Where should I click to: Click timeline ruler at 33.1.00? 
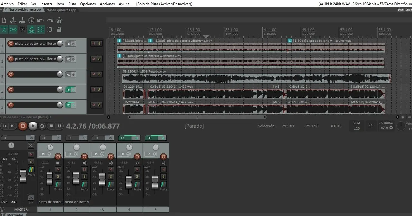231,30
